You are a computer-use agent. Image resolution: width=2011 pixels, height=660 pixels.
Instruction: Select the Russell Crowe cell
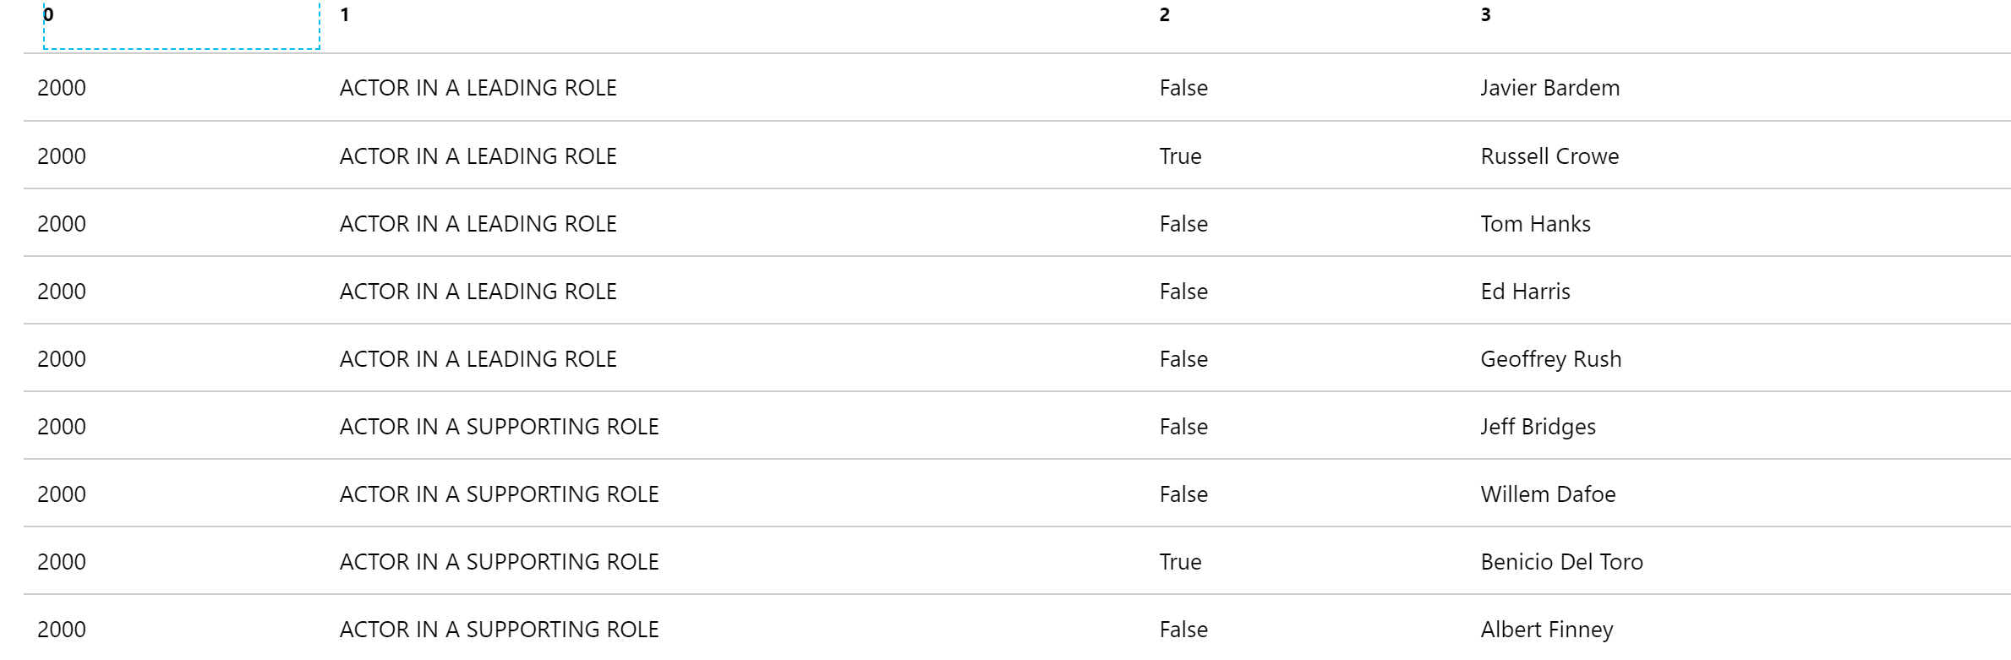(1549, 156)
